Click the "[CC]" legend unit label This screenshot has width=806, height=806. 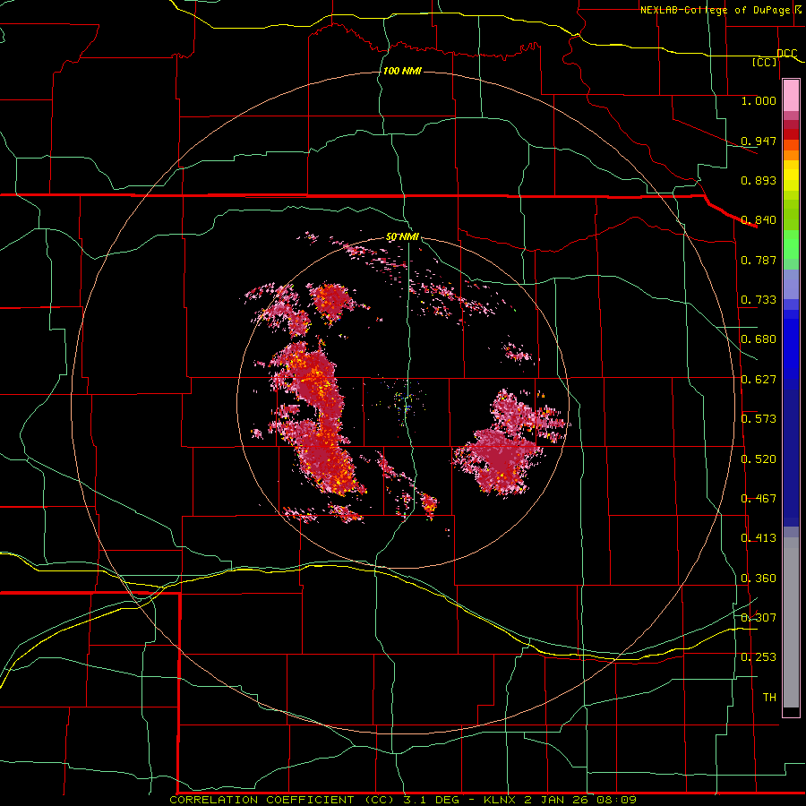point(765,62)
